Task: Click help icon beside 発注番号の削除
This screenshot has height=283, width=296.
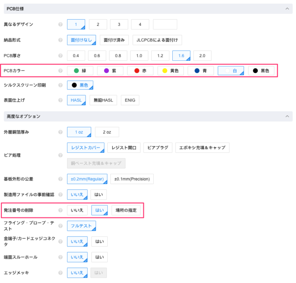Action: point(60,210)
